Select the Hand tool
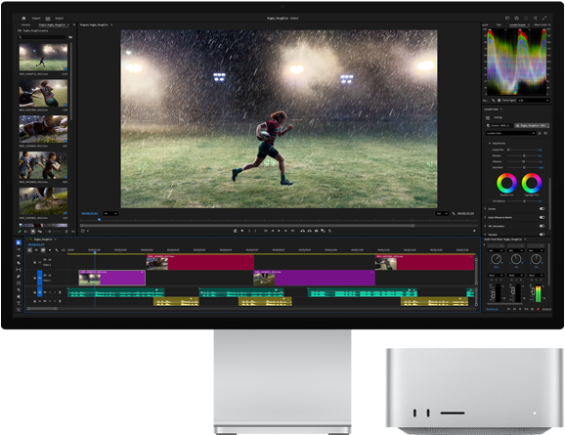Image resolution: width=565 pixels, height=435 pixels. click(19, 296)
